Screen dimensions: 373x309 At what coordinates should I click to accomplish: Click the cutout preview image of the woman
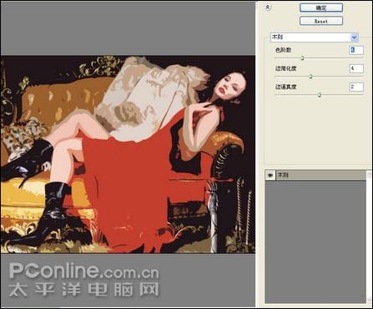click(128, 154)
